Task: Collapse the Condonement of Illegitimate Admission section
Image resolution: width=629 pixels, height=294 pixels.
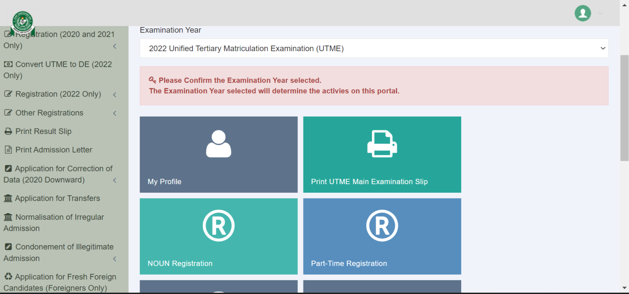Action: (115, 259)
